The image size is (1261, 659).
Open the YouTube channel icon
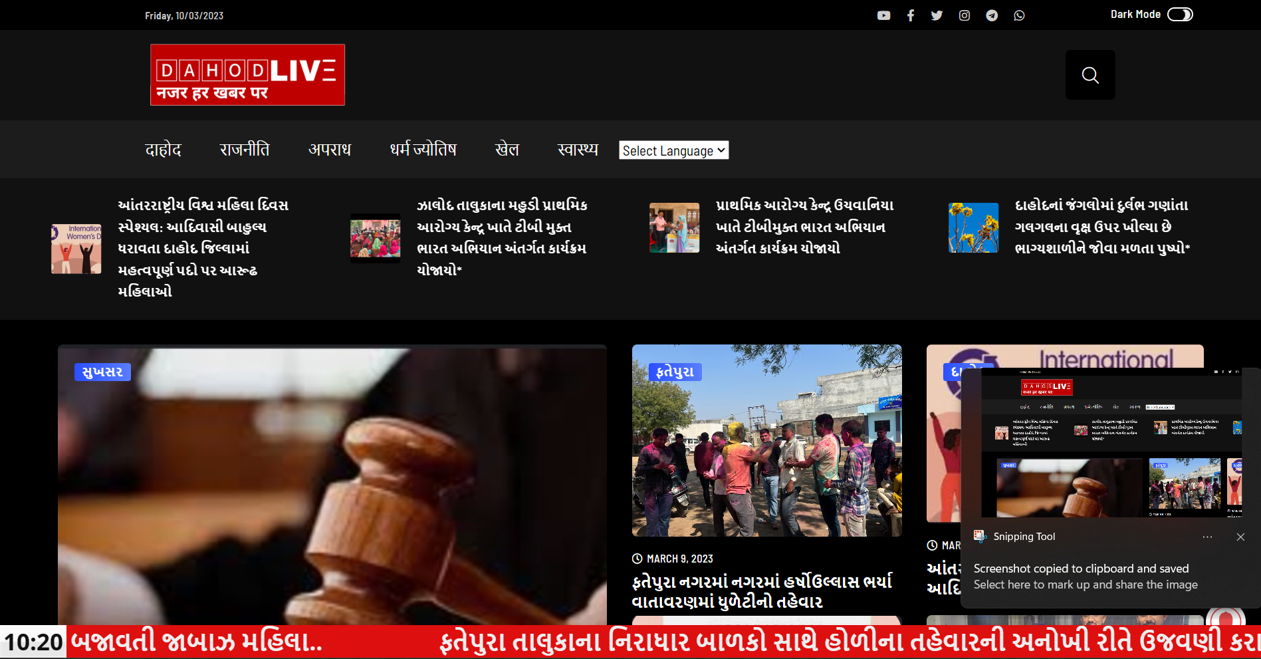coord(883,15)
